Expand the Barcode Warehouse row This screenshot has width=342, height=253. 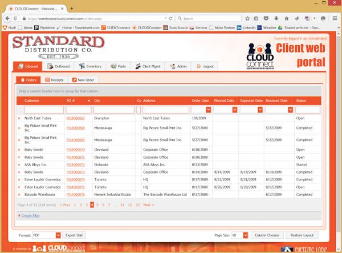(19, 194)
